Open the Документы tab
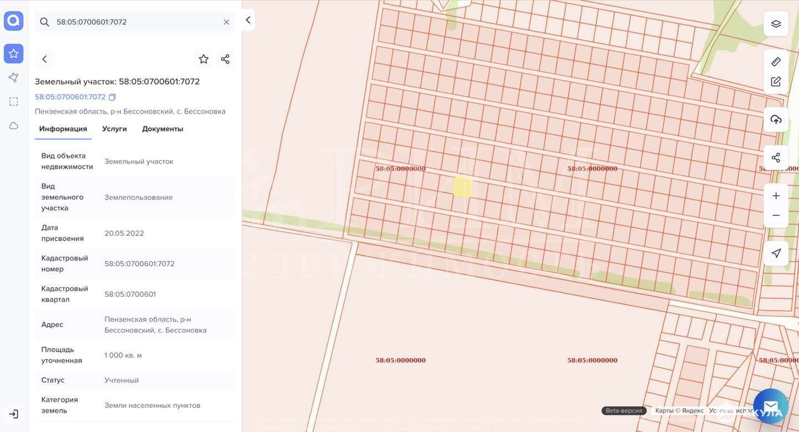Image resolution: width=799 pixels, height=432 pixels. tap(163, 129)
